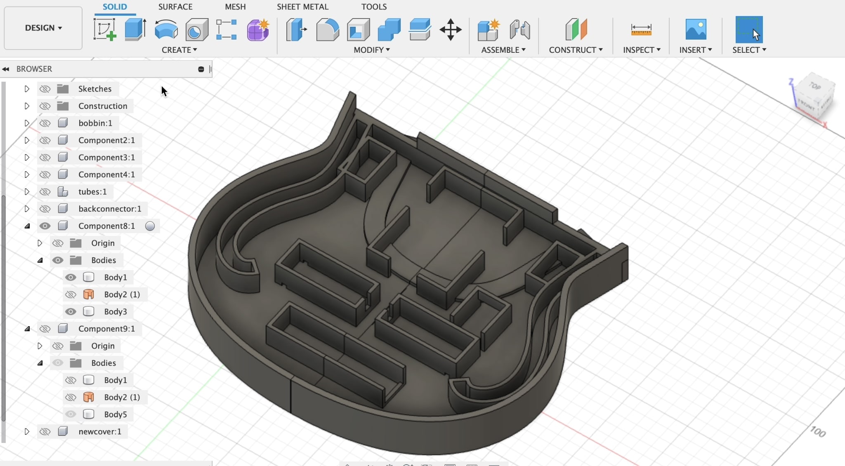Select the Move/Copy tool
Image resolution: width=845 pixels, height=466 pixels.
[x=451, y=29]
